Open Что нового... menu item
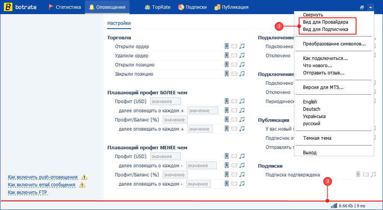Image resolution: width=383 pixels, height=210 pixels. click(318, 66)
